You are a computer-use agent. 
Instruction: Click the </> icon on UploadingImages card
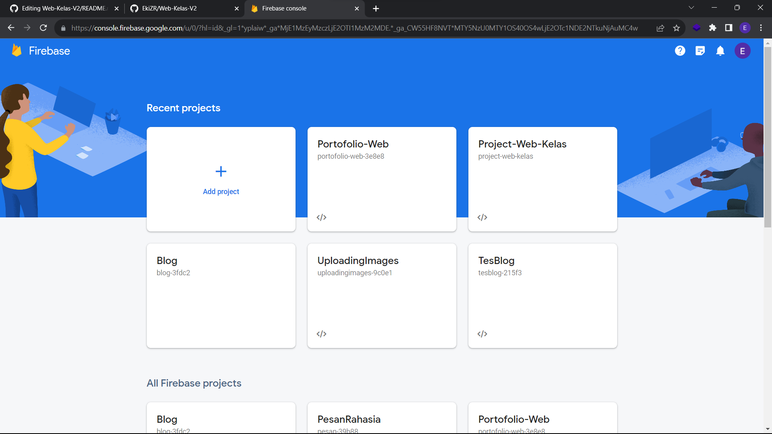click(x=321, y=334)
